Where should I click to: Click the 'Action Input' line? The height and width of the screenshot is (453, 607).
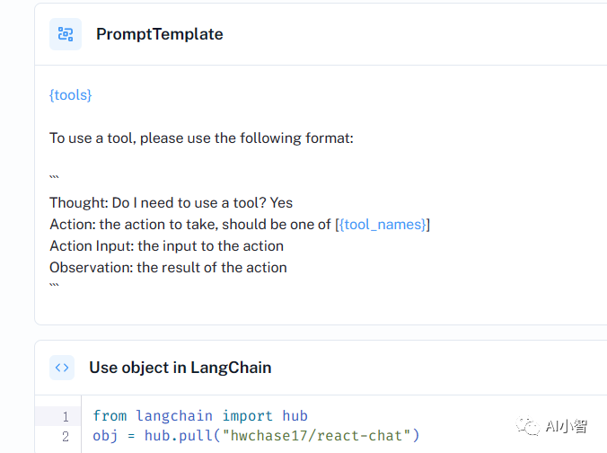tap(166, 245)
